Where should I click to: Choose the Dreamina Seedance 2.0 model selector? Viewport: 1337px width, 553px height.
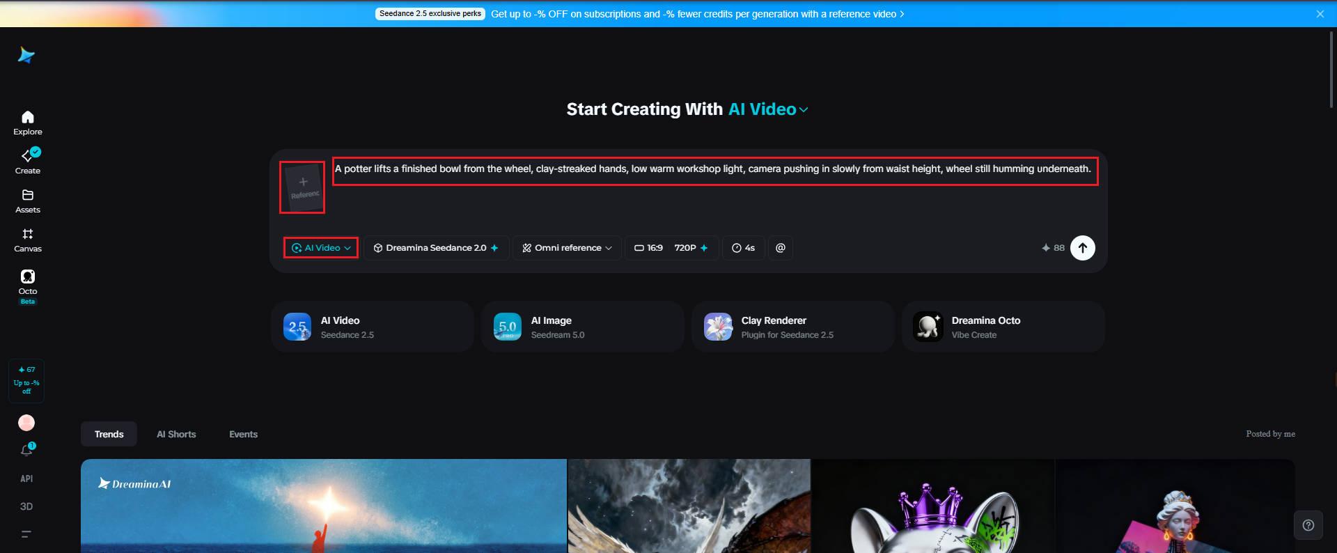[436, 248]
